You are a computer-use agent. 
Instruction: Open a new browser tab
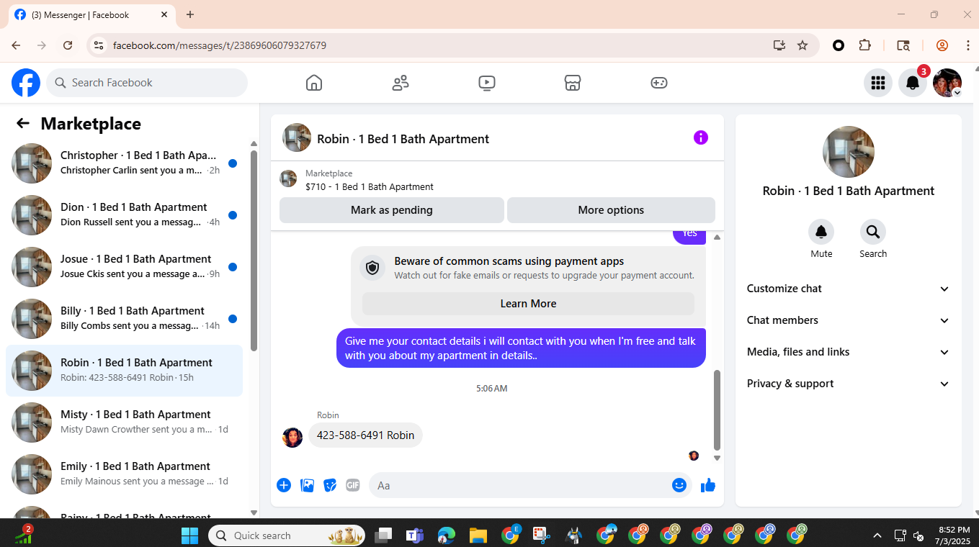click(190, 14)
